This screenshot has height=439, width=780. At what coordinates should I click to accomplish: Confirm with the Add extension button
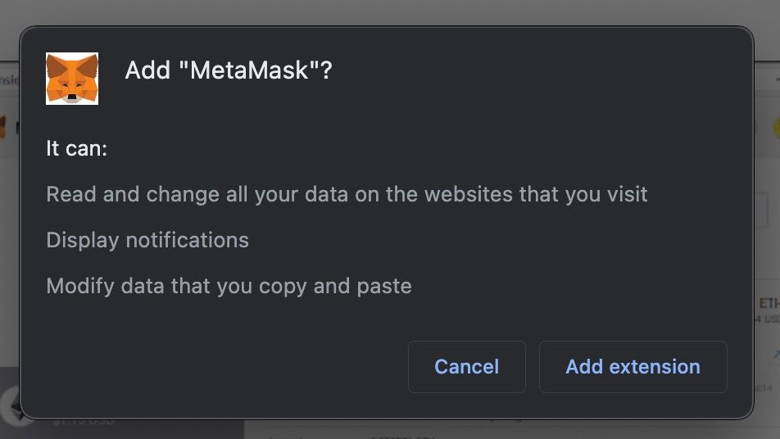pos(633,367)
